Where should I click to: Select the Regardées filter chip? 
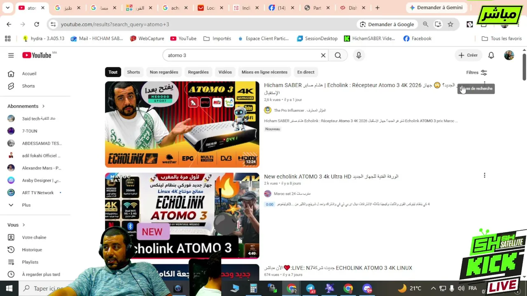click(198, 72)
